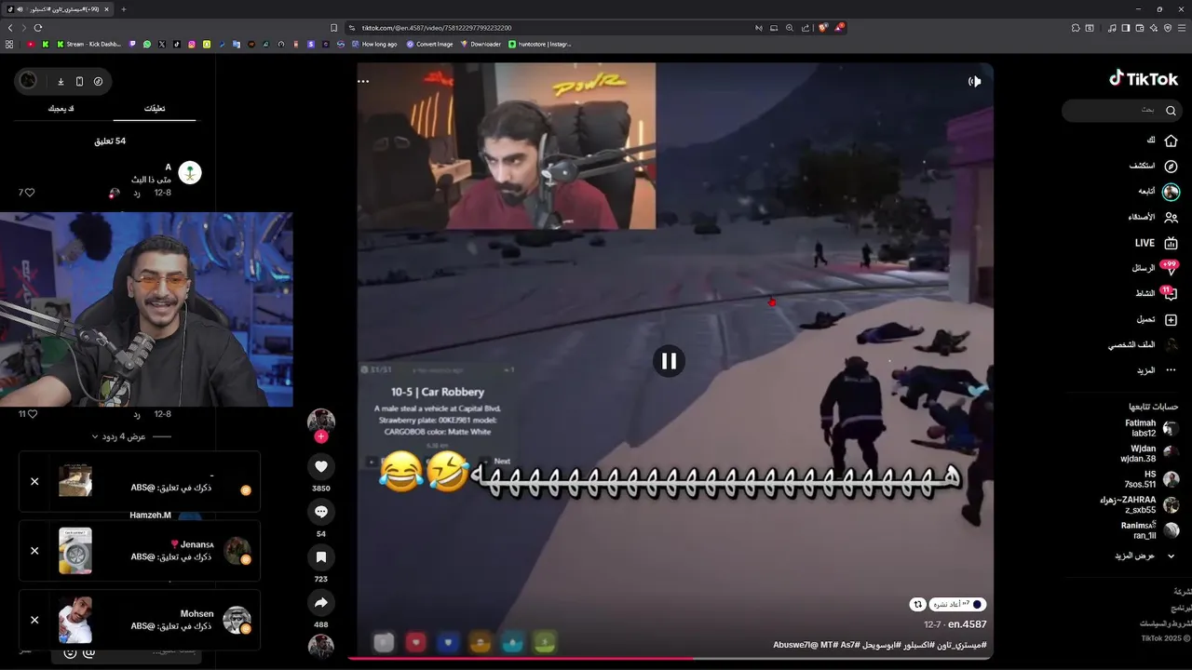
Task: Seek along the red video progress bar
Action: point(670,658)
